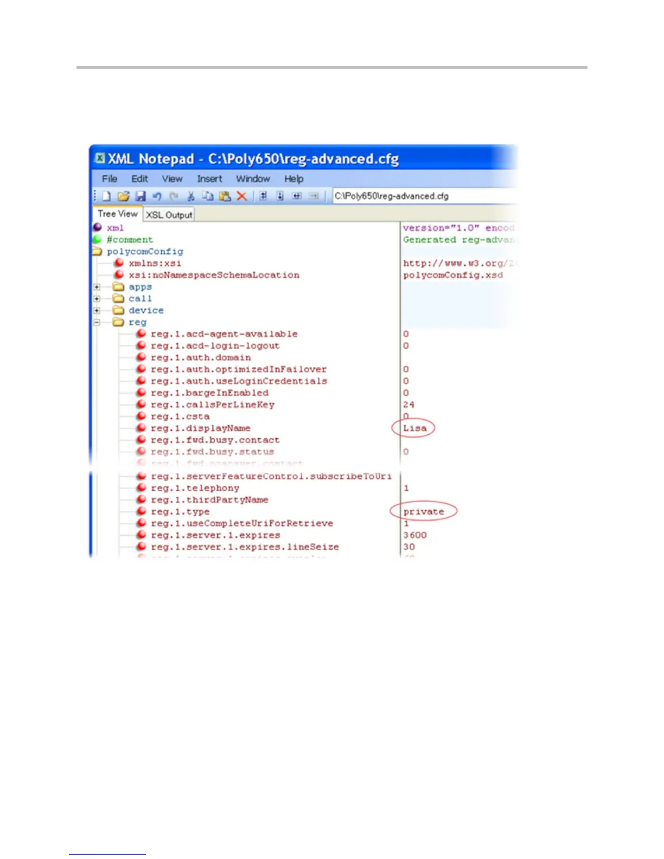Click the green icon beside #comment
The width and height of the screenshot is (664, 859).
(98, 239)
